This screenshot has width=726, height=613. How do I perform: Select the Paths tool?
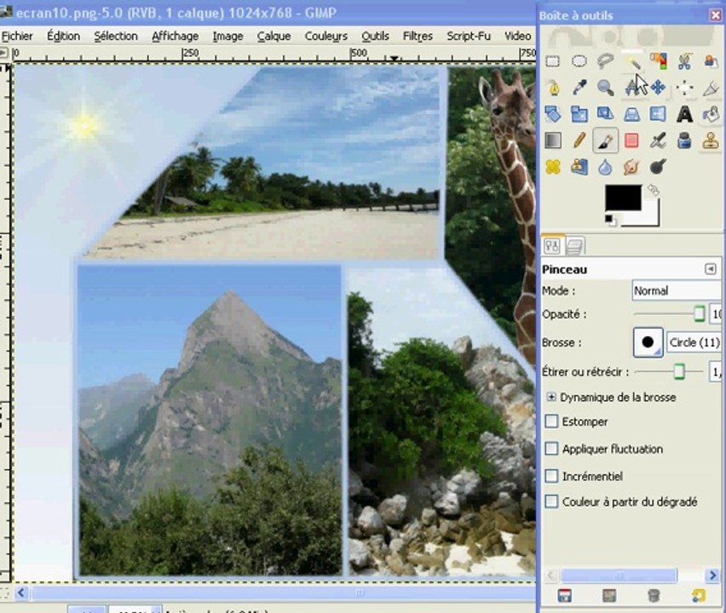point(553,88)
